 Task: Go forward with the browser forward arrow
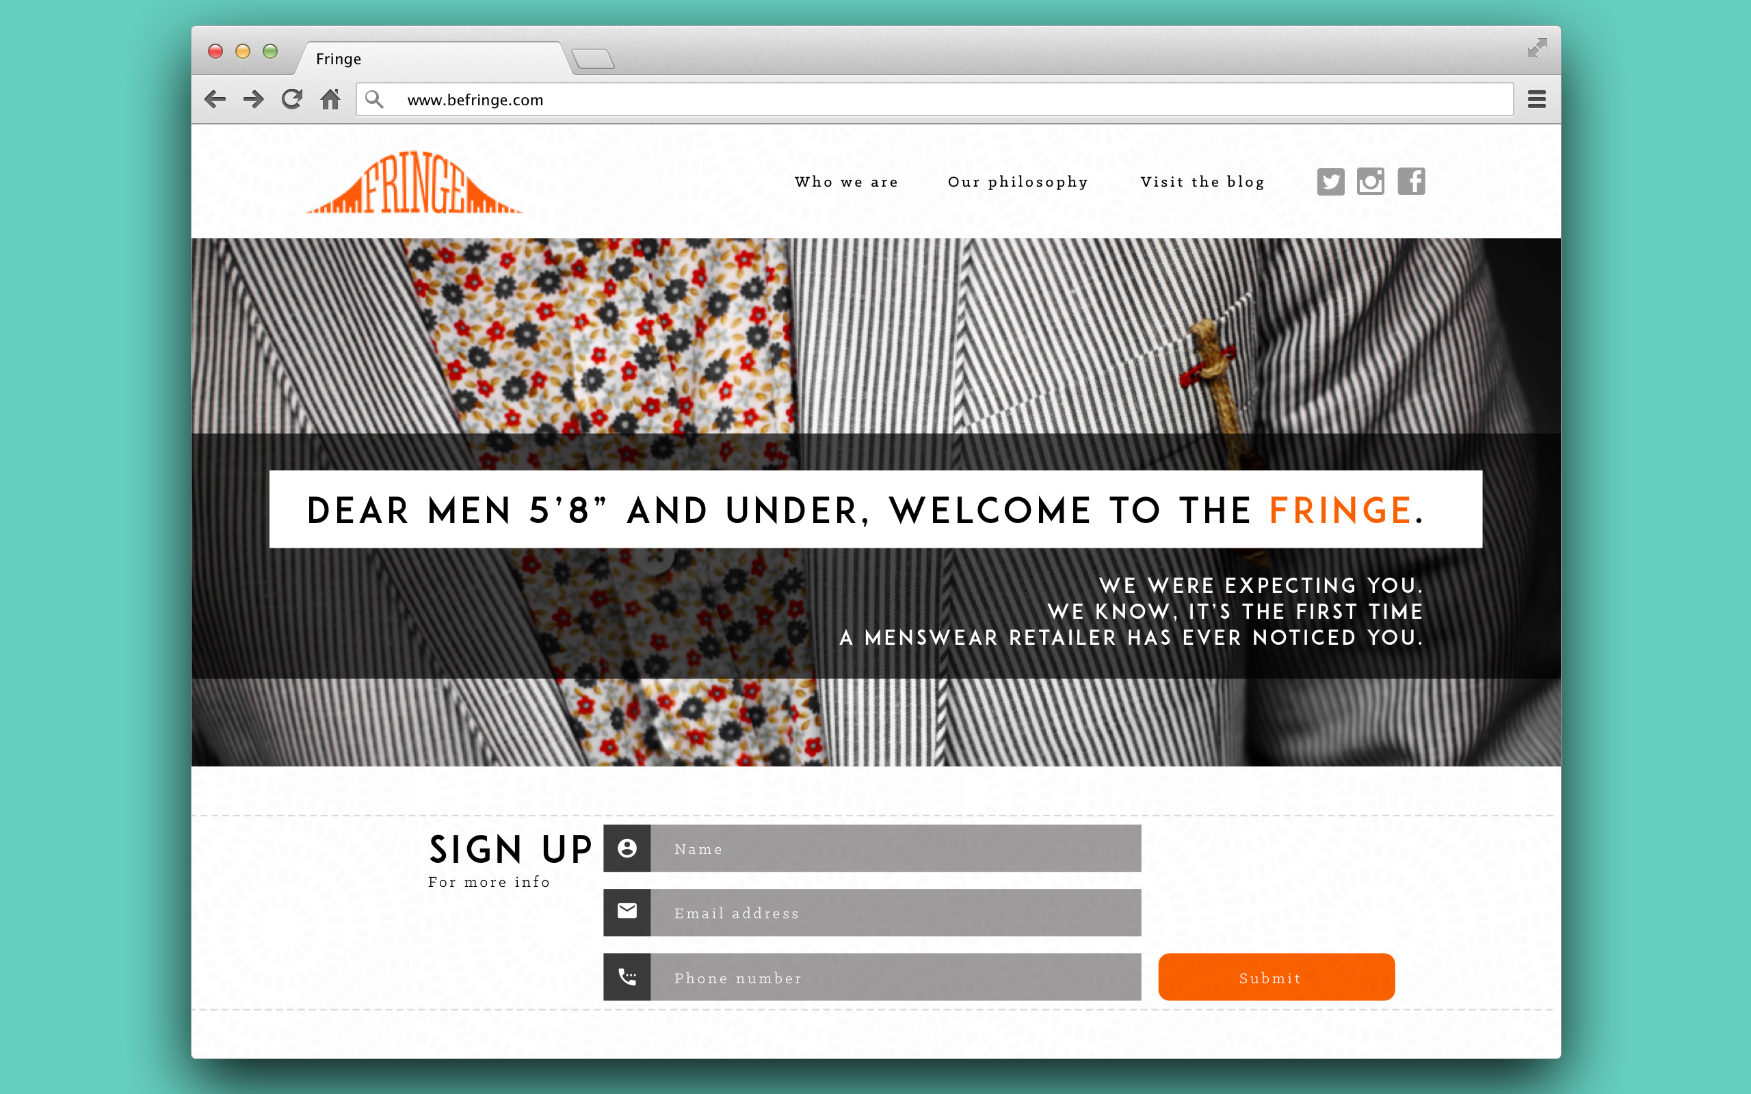[x=253, y=99]
